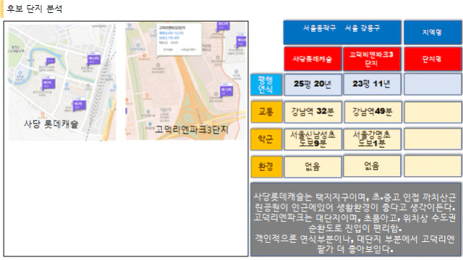
Task: Select the Sadang Lotte Castle map thumbnail
Action: 62,82
